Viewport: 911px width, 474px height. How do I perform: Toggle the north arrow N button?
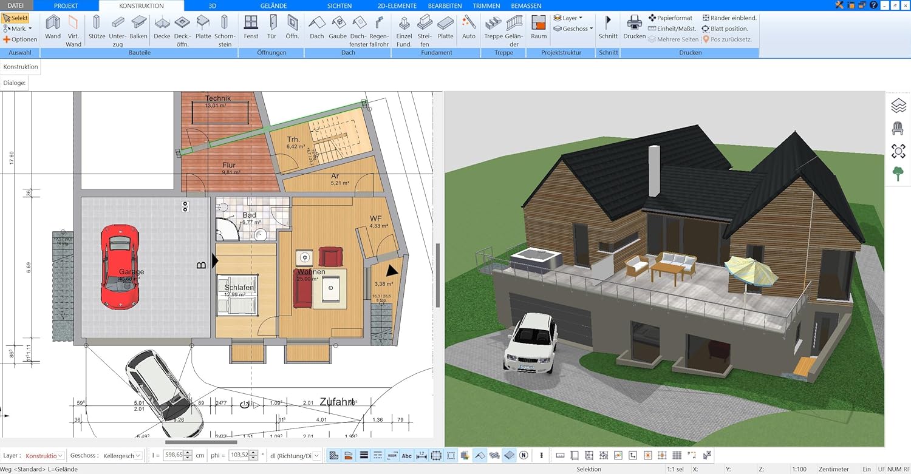pos(524,455)
